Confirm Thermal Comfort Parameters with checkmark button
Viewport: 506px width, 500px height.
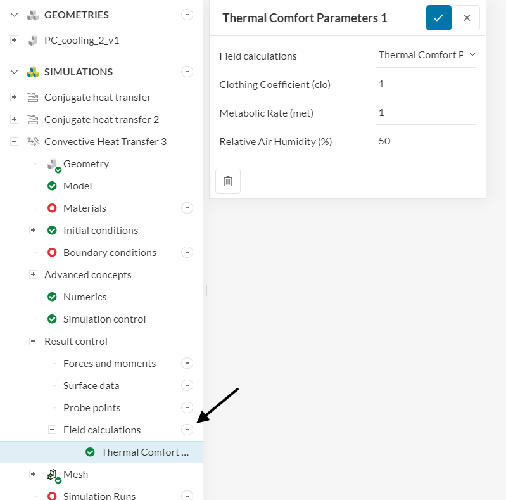click(438, 18)
